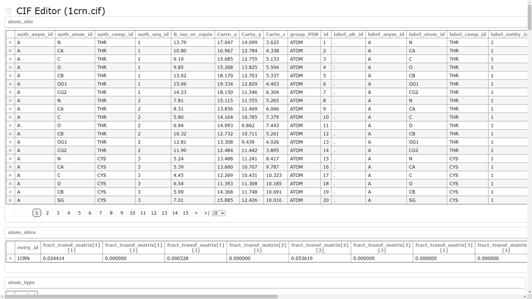Viewport: 532px width, 299px height.
Task: Go to next atom_site page
Action: click(x=196, y=213)
